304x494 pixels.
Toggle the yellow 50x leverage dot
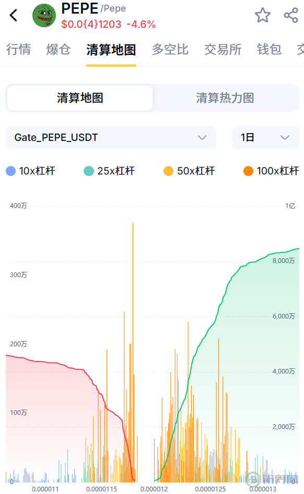[168, 171]
